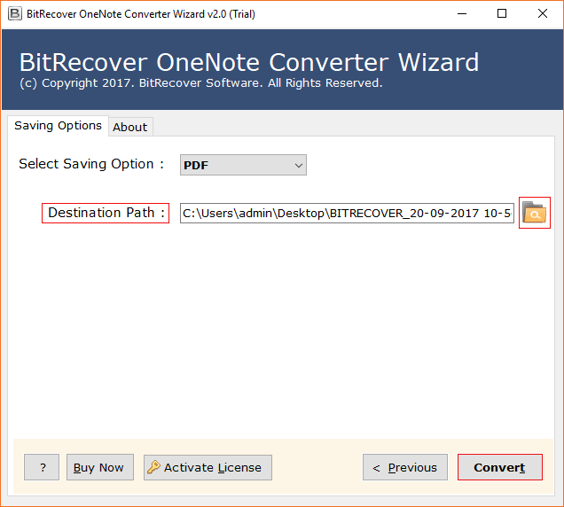Click the Activate License button
The width and height of the screenshot is (564, 507).
point(208,467)
